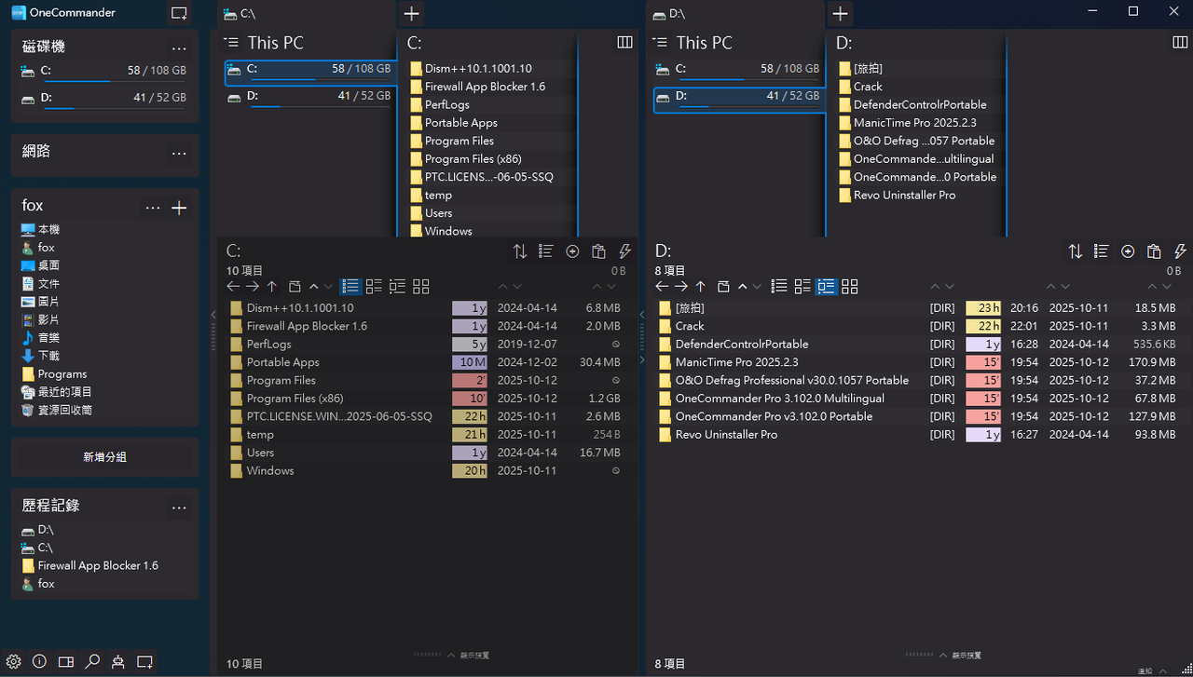Select grid thumbnails view in D: pane
The width and height of the screenshot is (1193, 677).
pos(850,287)
